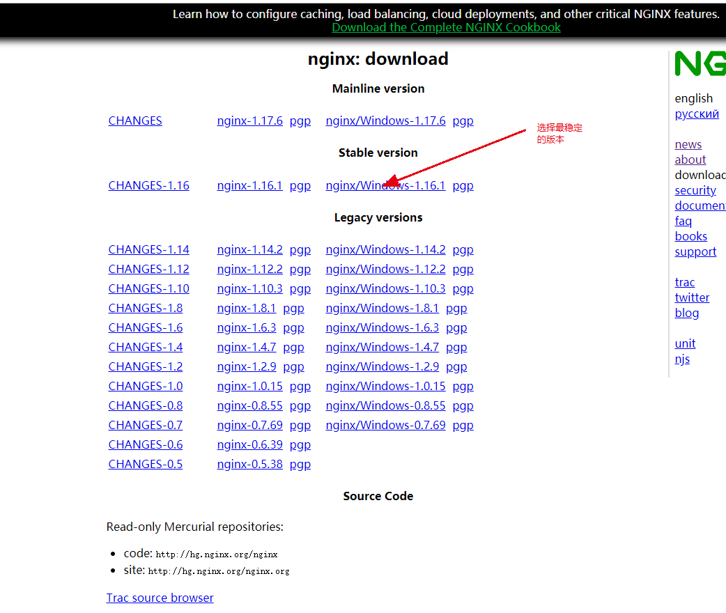This screenshot has height=613, width=726.
Task: Open the mainline CHANGES link
Action: 135,121
